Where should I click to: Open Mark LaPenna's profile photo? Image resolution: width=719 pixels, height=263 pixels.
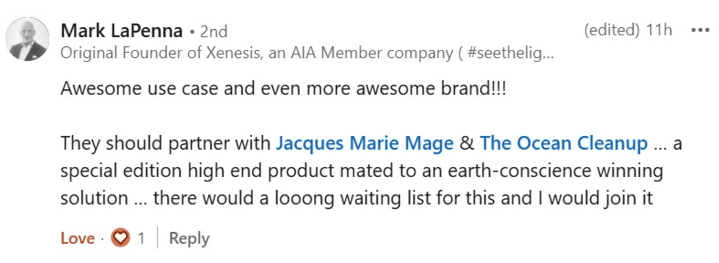pos(27,39)
